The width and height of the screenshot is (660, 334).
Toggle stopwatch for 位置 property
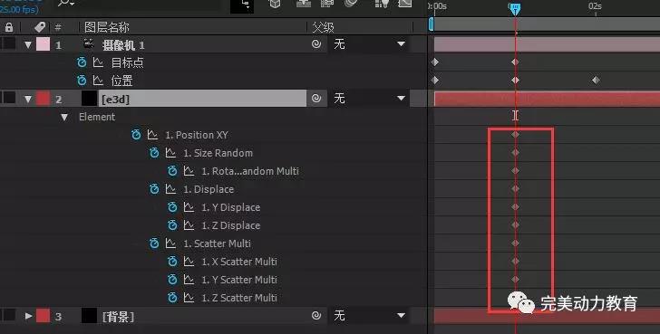(x=82, y=80)
